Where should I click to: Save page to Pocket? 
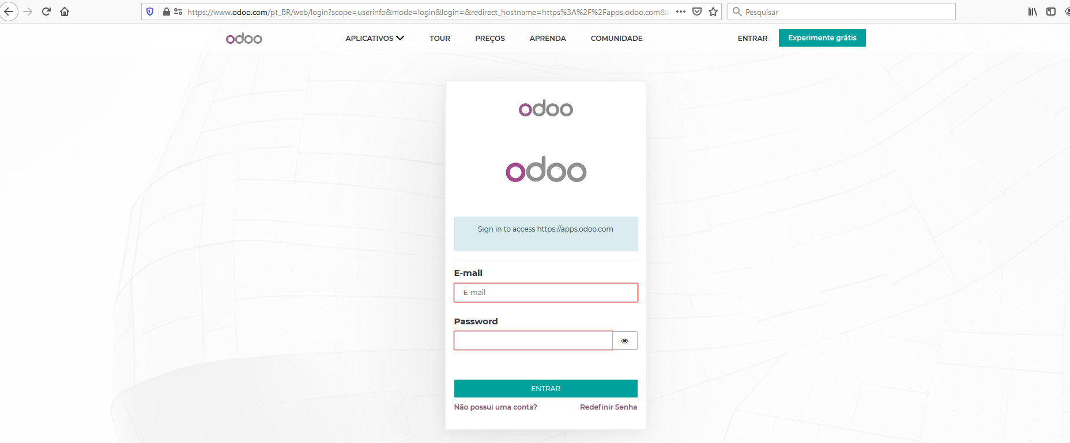click(x=697, y=12)
